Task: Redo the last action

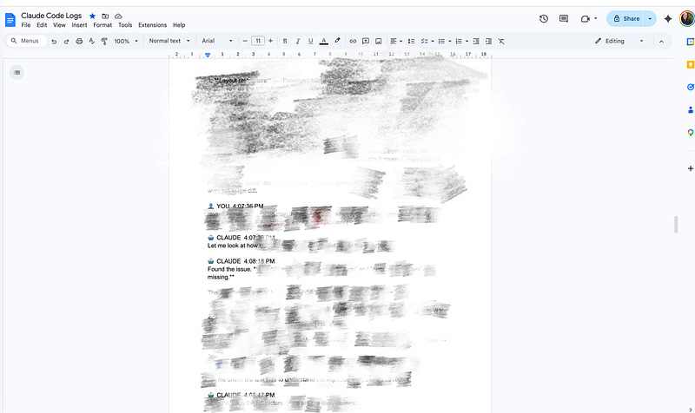Action: [67, 41]
